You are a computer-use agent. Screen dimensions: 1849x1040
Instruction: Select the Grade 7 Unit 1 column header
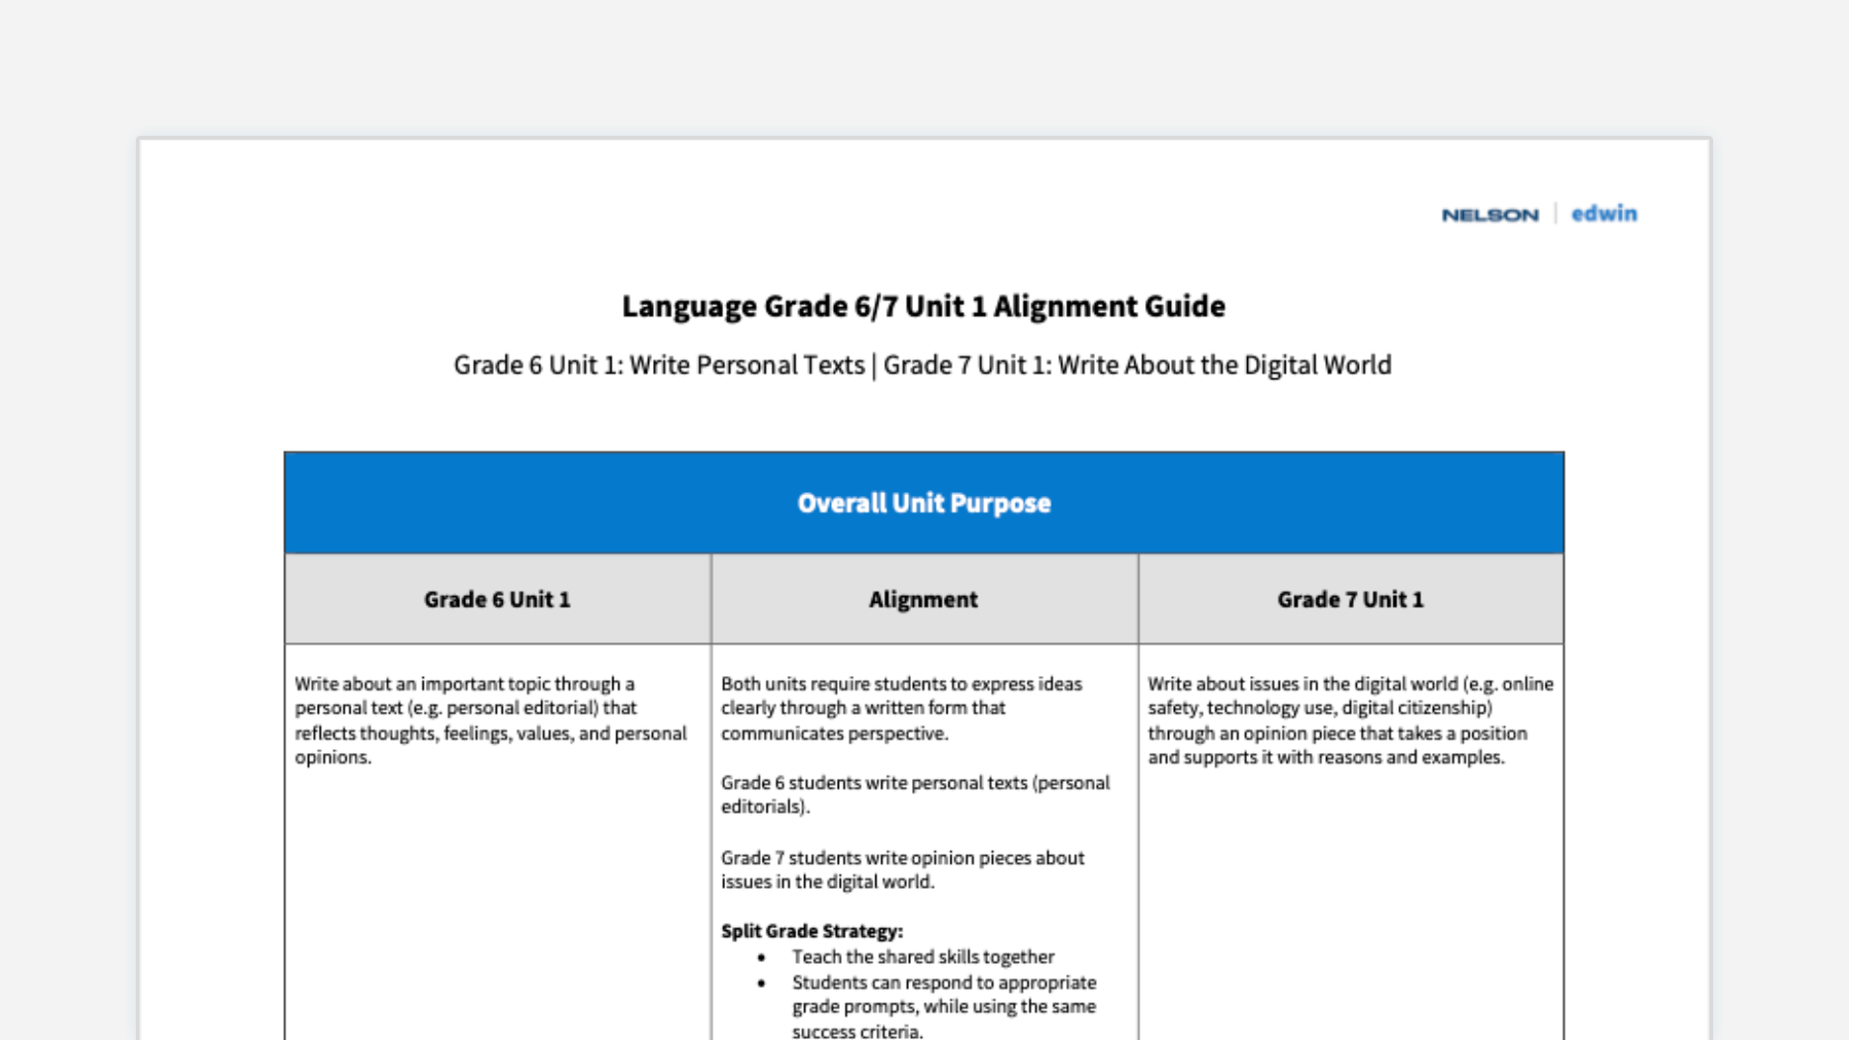point(1350,599)
